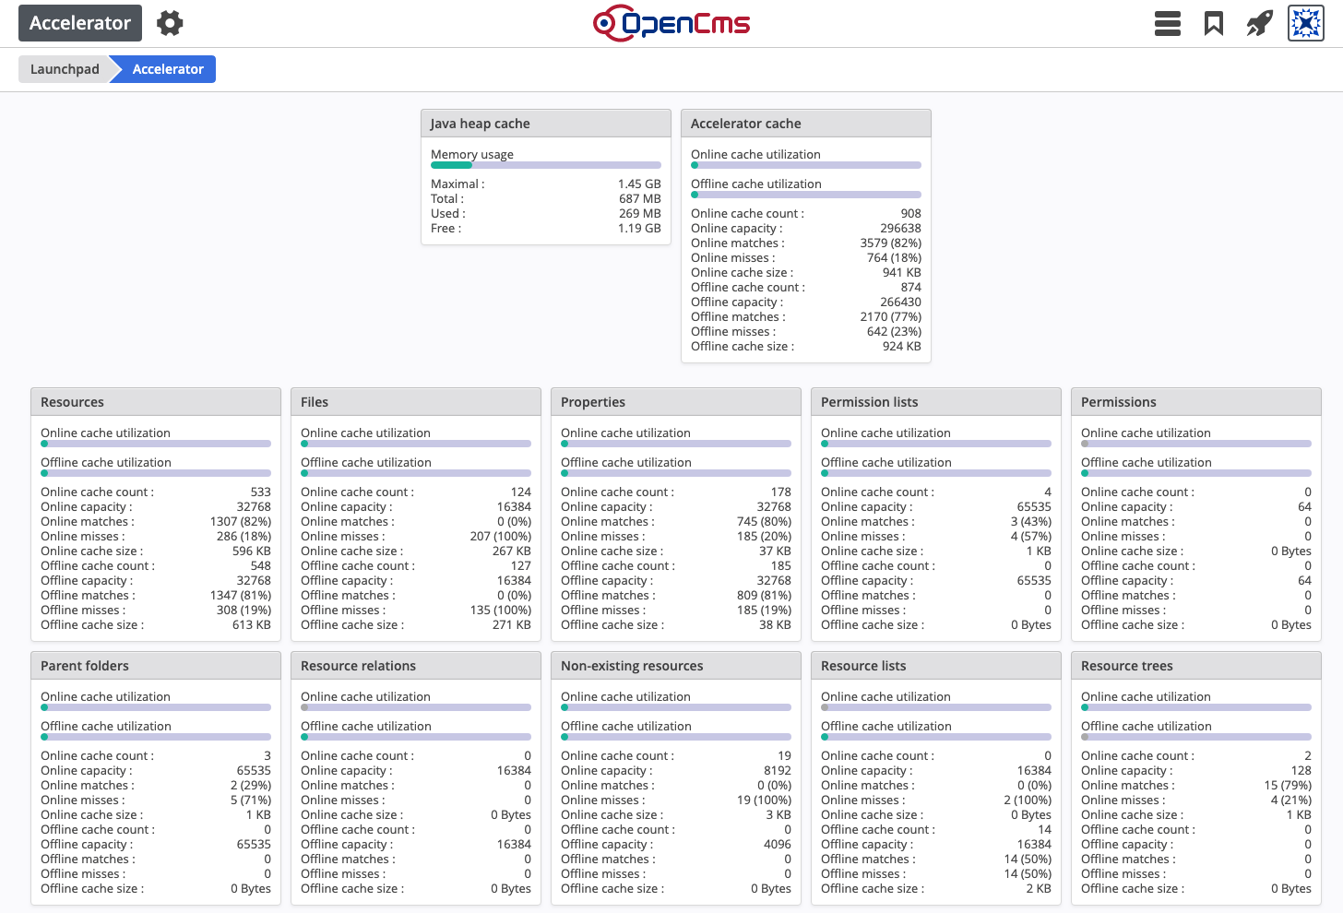Click Resources Online cache utilization bar
This screenshot has height=913, width=1343.
[156, 444]
